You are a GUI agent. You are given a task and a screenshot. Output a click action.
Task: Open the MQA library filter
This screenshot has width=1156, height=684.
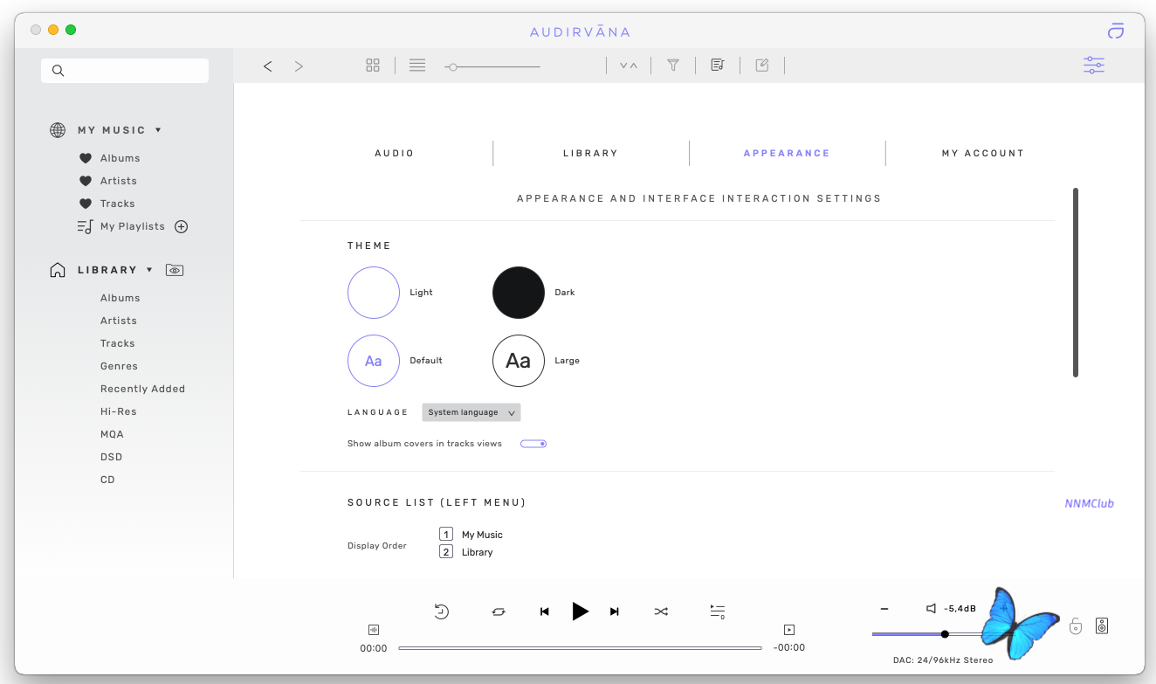tap(112, 434)
